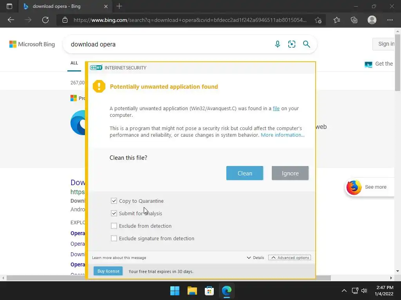Click the vertical scrollbar thumb
The image size is (401, 300).
pyautogui.click(x=397, y=62)
